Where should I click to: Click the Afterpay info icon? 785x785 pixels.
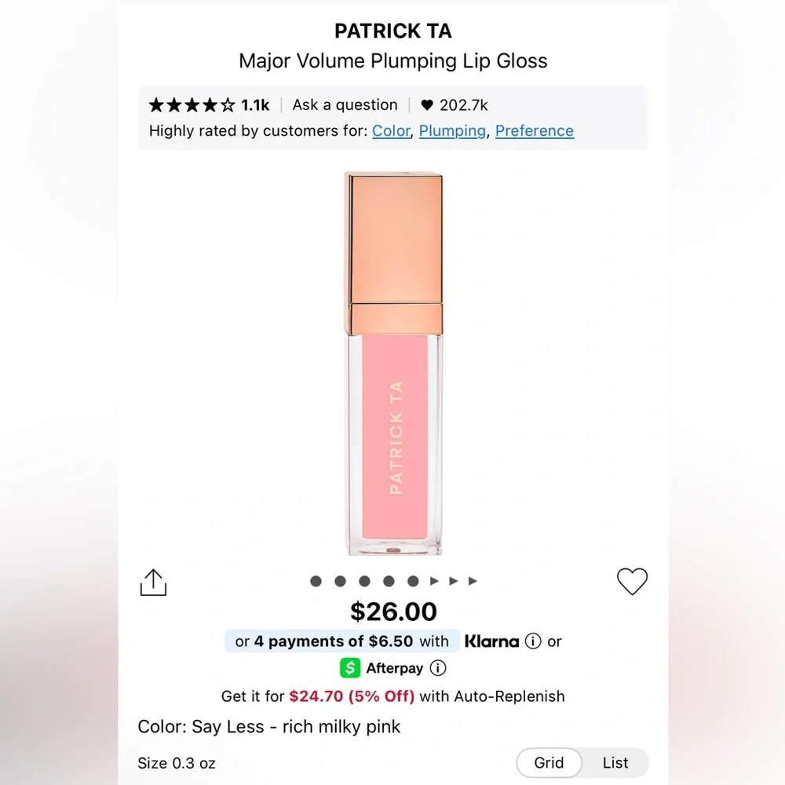click(439, 668)
